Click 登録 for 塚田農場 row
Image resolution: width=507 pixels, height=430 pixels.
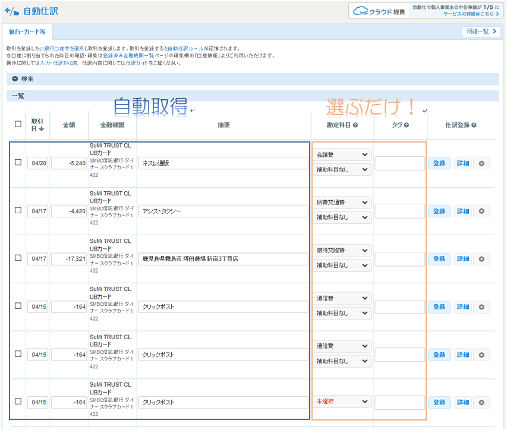(x=439, y=259)
